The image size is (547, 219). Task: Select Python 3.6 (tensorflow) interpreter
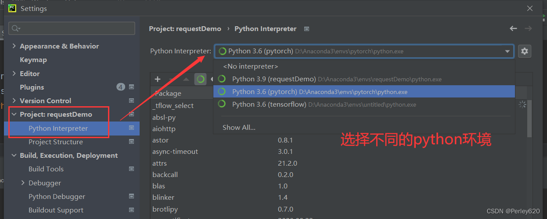click(364, 104)
